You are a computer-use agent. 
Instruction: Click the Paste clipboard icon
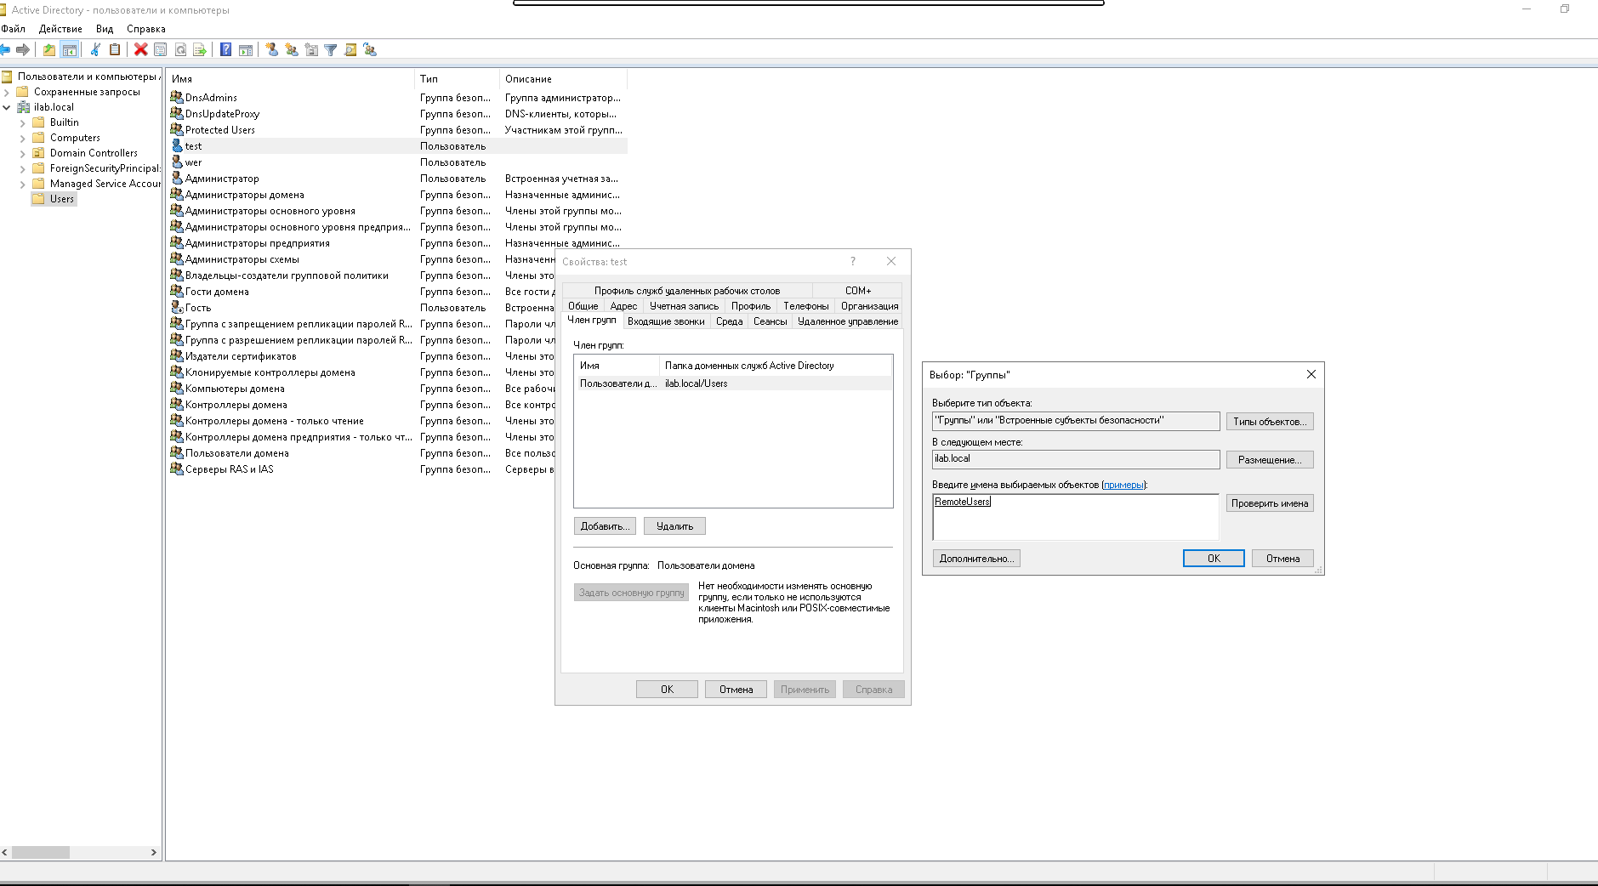point(115,50)
